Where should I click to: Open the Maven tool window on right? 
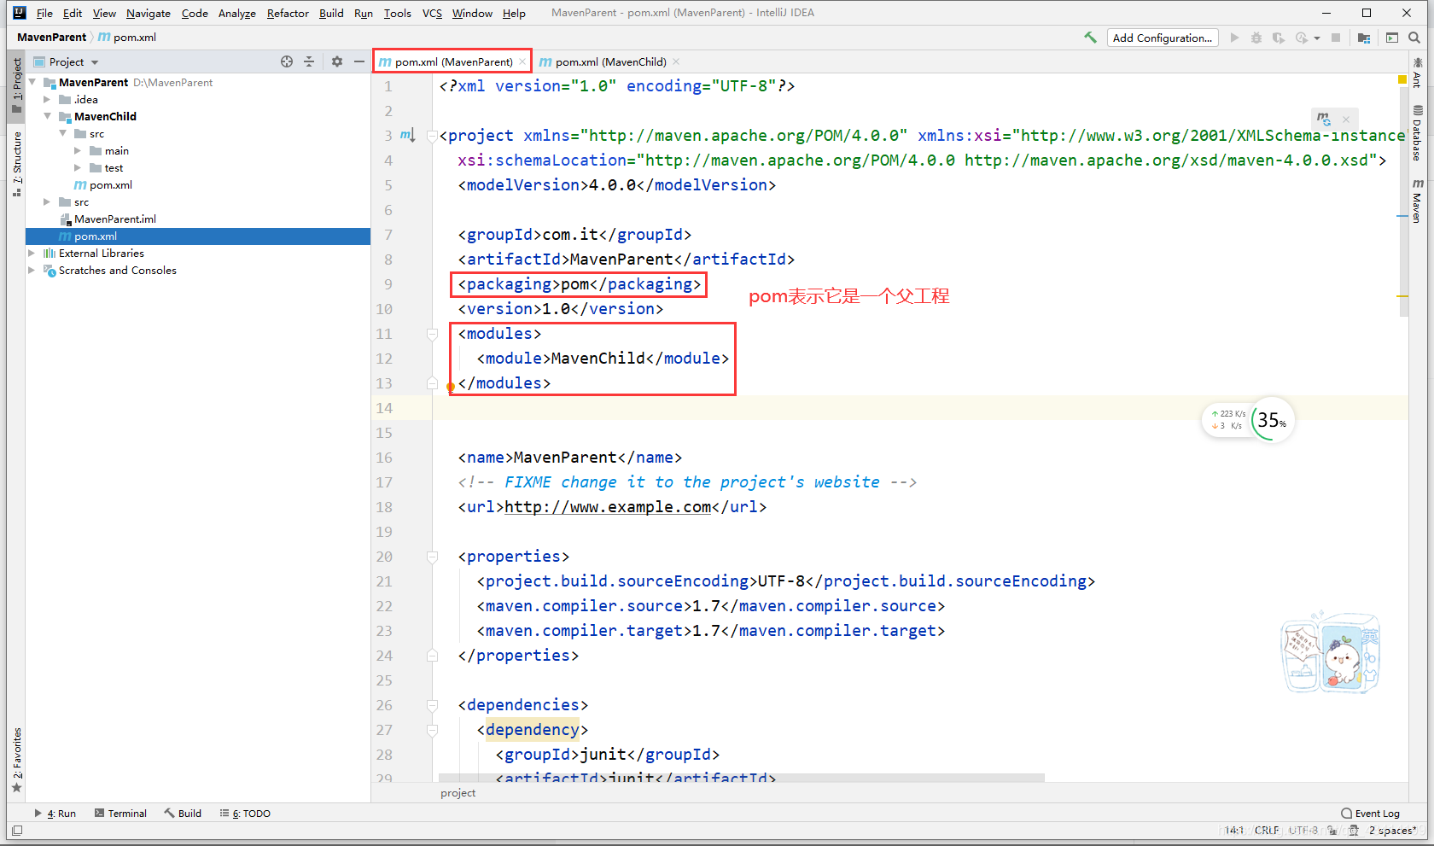1417,201
